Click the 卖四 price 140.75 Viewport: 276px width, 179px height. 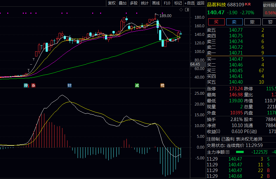point(236,36)
